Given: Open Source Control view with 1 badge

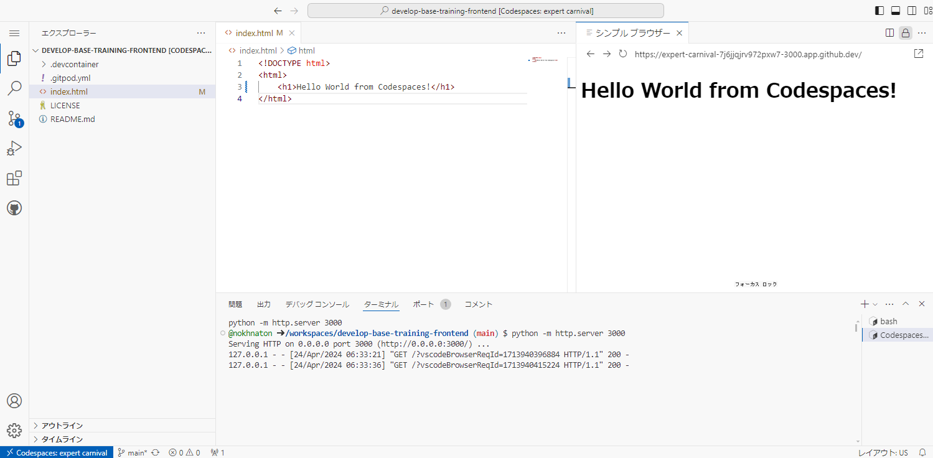Looking at the screenshot, I should 14,118.
